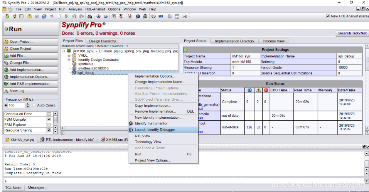Click the warnings yellow triangle column header
This screenshot has width=369, height=192.
point(258,90)
